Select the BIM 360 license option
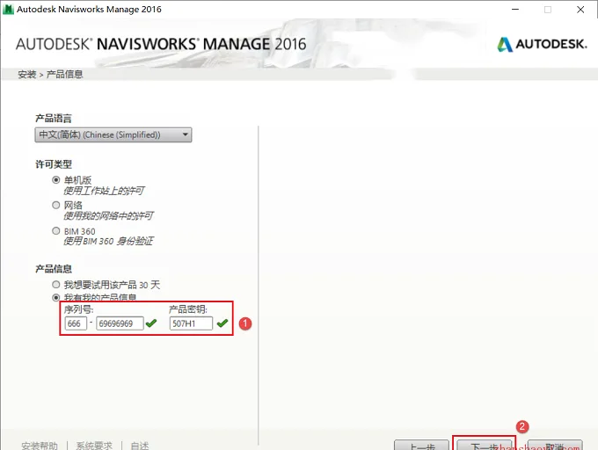 click(56, 230)
